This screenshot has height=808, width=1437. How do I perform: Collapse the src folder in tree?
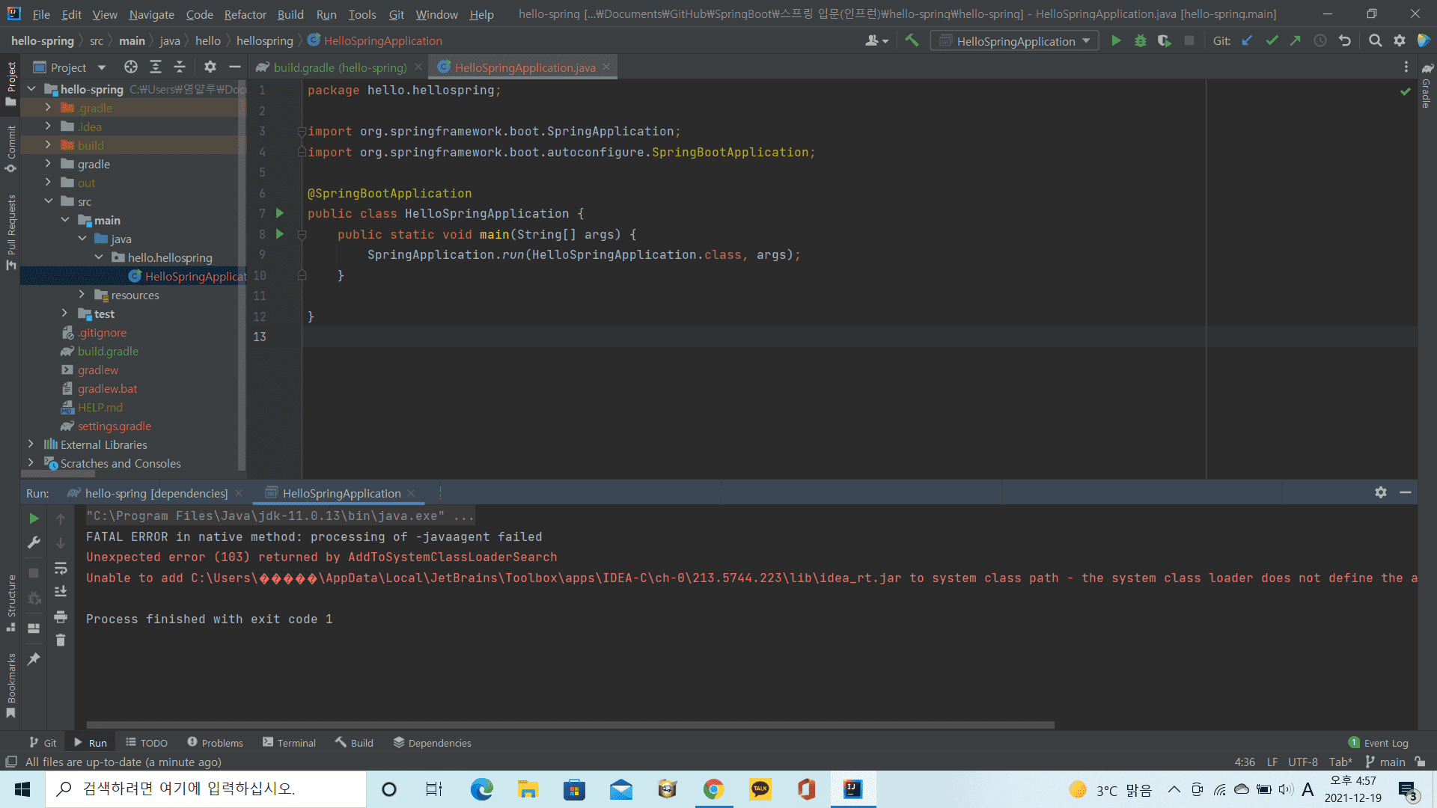(48, 201)
